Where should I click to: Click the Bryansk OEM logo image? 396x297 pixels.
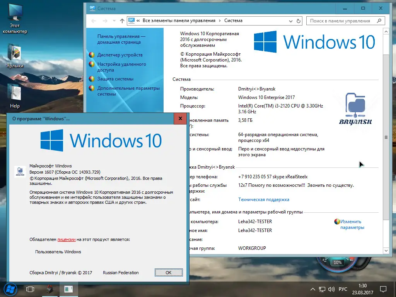[355, 109]
